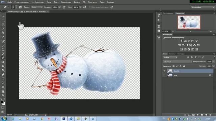
Task: Open layer filter kind dropdown (Вид)
Action: (x=170, y=57)
